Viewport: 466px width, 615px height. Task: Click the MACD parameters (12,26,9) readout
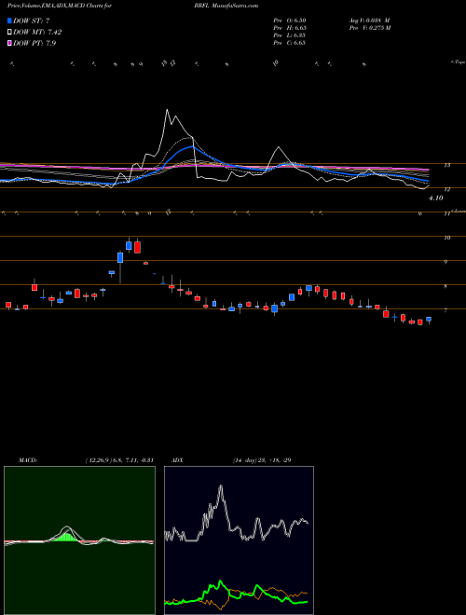[x=119, y=460]
